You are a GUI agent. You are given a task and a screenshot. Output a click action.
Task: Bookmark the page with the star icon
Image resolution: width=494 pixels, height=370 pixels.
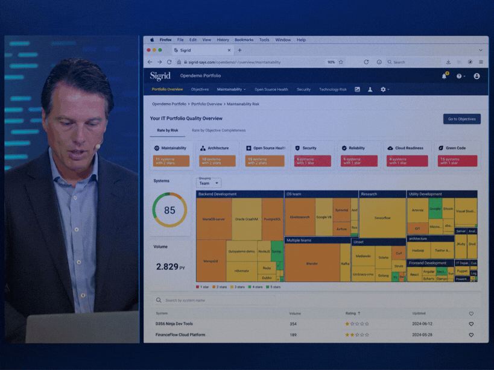341,62
